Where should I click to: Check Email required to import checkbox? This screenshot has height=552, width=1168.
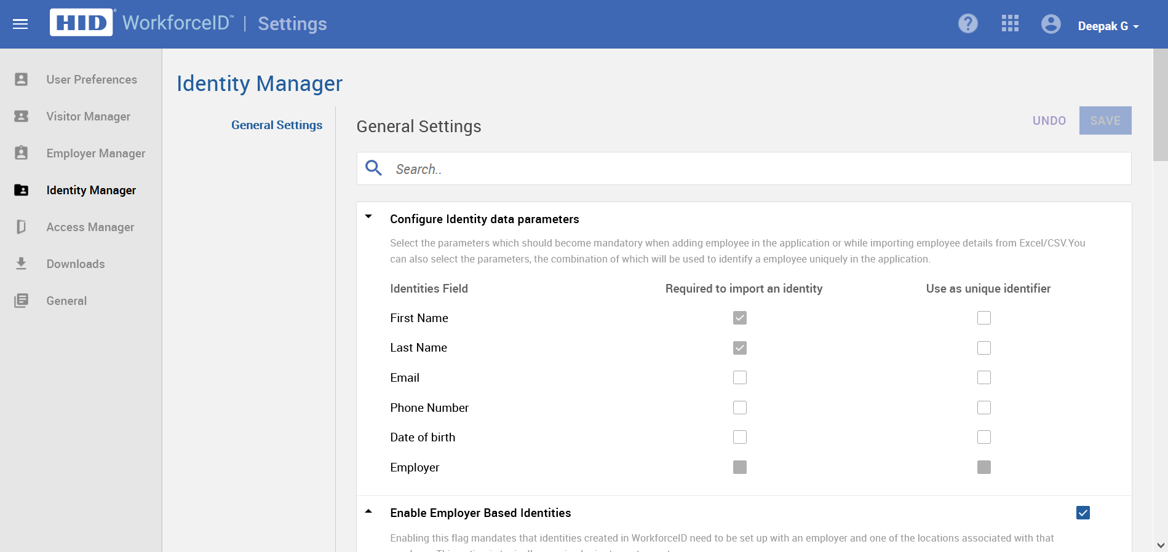click(x=740, y=377)
